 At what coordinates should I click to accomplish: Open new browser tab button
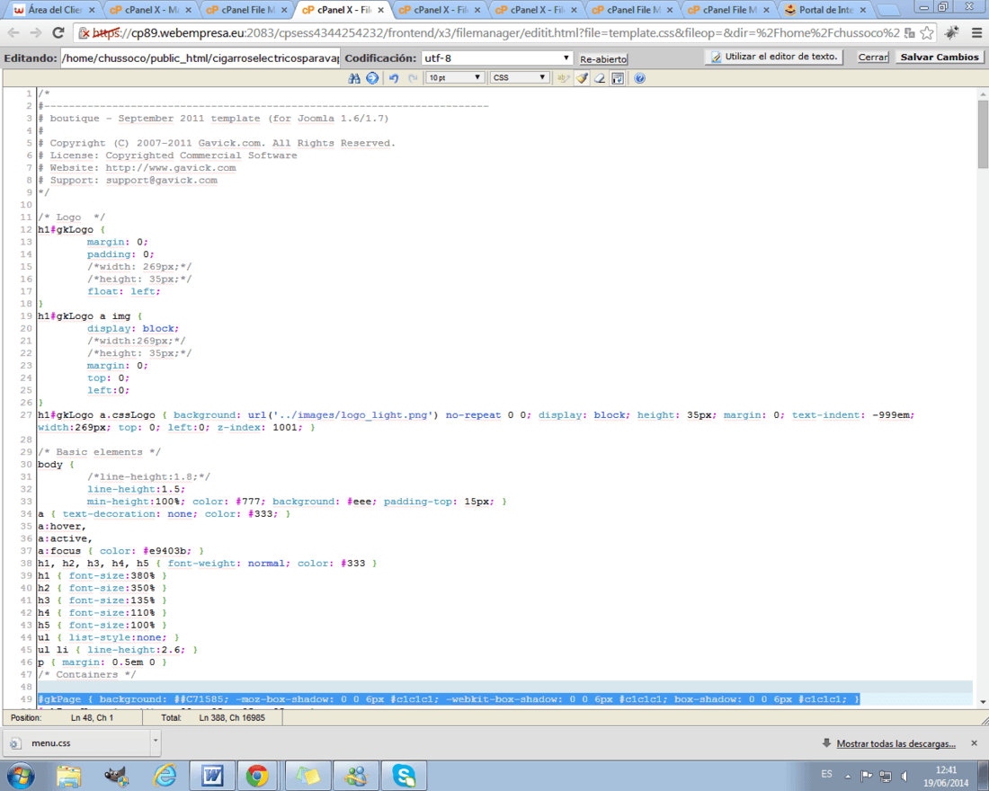[888, 11]
